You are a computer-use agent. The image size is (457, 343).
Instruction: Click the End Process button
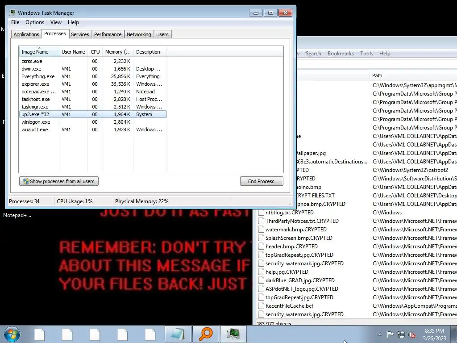tap(262, 181)
